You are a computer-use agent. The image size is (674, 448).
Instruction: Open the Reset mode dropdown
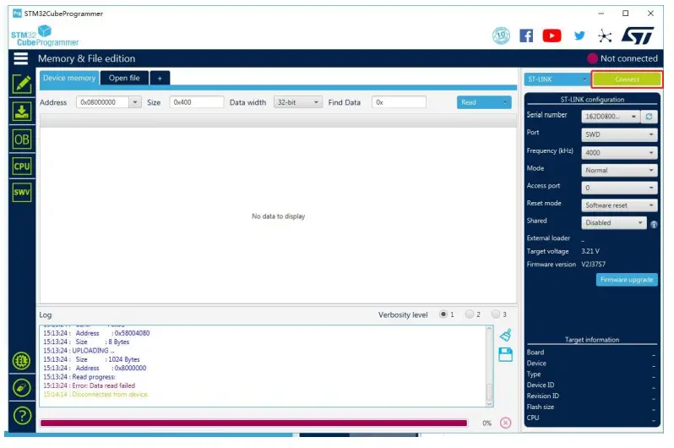[619, 205]
